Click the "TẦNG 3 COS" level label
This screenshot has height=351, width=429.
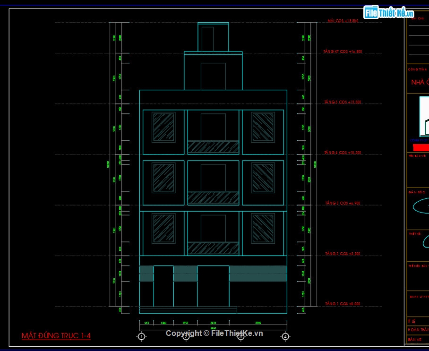[x=343, y=203]
